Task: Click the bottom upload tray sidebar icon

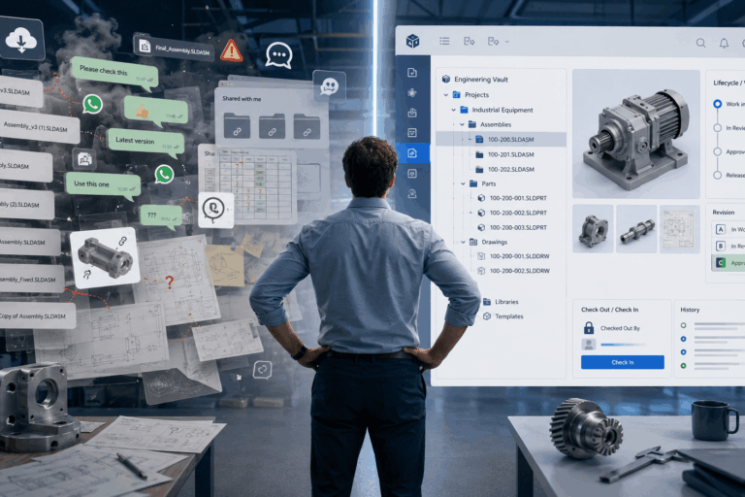Action: tap(412, 193)
